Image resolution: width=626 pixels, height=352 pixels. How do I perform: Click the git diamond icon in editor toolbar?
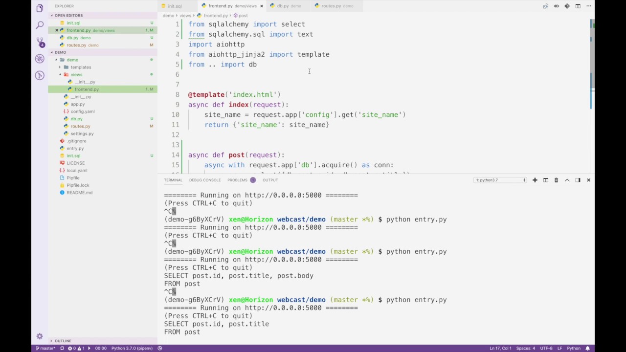coord(567,6)
